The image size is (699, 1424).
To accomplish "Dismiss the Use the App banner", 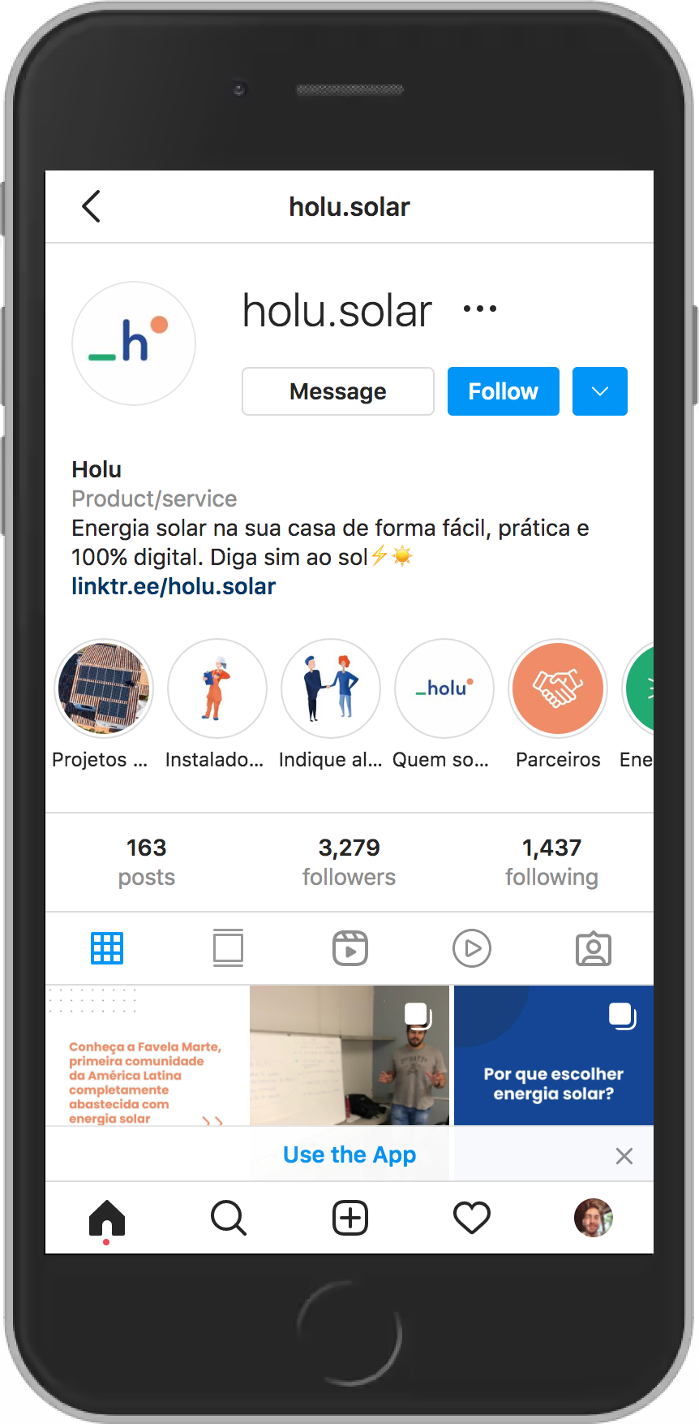I will [624, 1156].
